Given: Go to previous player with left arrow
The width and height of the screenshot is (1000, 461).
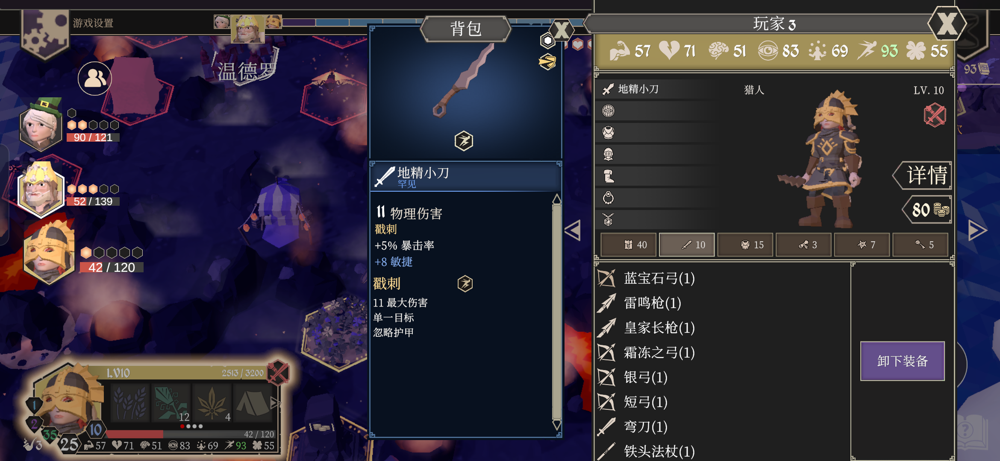Looking at the screenshot, I should 573,230.
